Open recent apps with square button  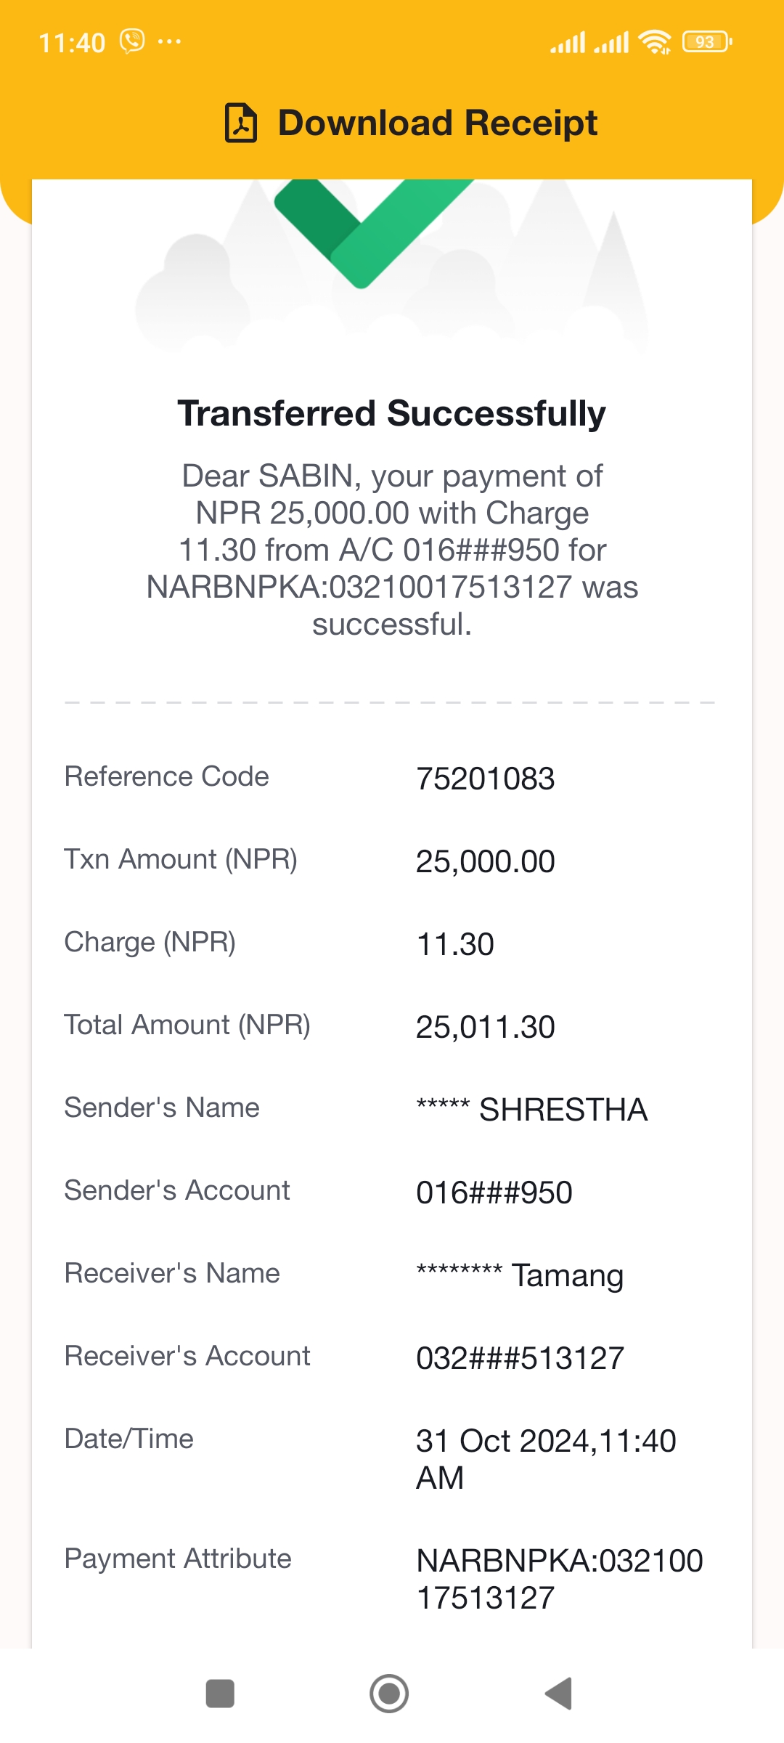coord(220,1694)
